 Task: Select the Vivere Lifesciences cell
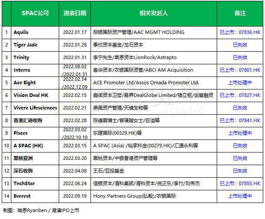pyautogui.click(x=35, y=108)
